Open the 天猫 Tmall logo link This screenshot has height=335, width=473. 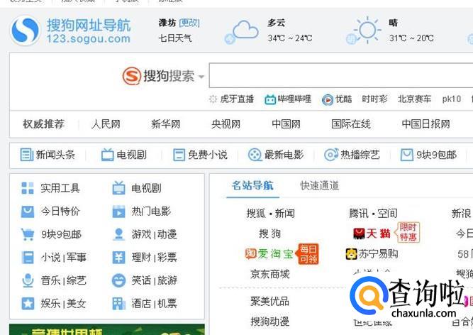click(x=372, y=233)
